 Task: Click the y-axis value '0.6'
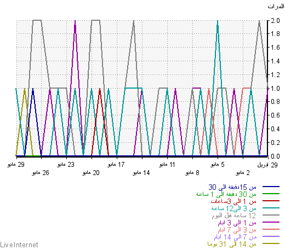tap(275, 115)
